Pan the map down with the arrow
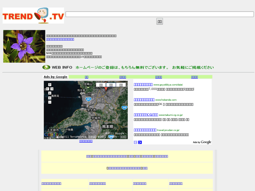The width and height of the screenshot is (255, 191). (50, 93)
